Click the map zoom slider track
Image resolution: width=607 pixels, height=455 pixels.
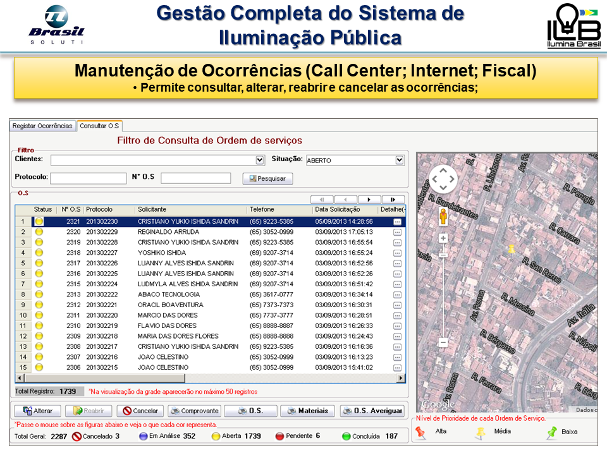(443, 291)
